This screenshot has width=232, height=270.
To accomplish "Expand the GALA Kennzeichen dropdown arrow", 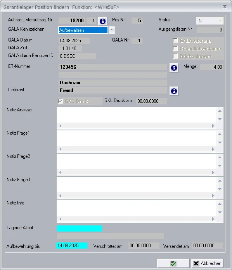I will 112,30.
